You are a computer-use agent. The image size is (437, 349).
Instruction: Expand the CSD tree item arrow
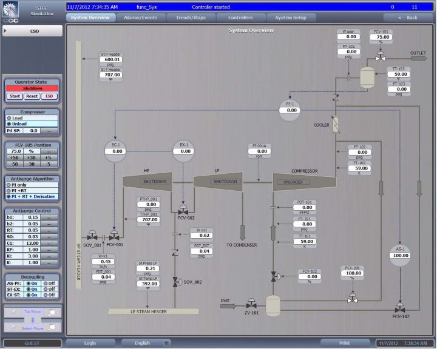tap(5, 31)
